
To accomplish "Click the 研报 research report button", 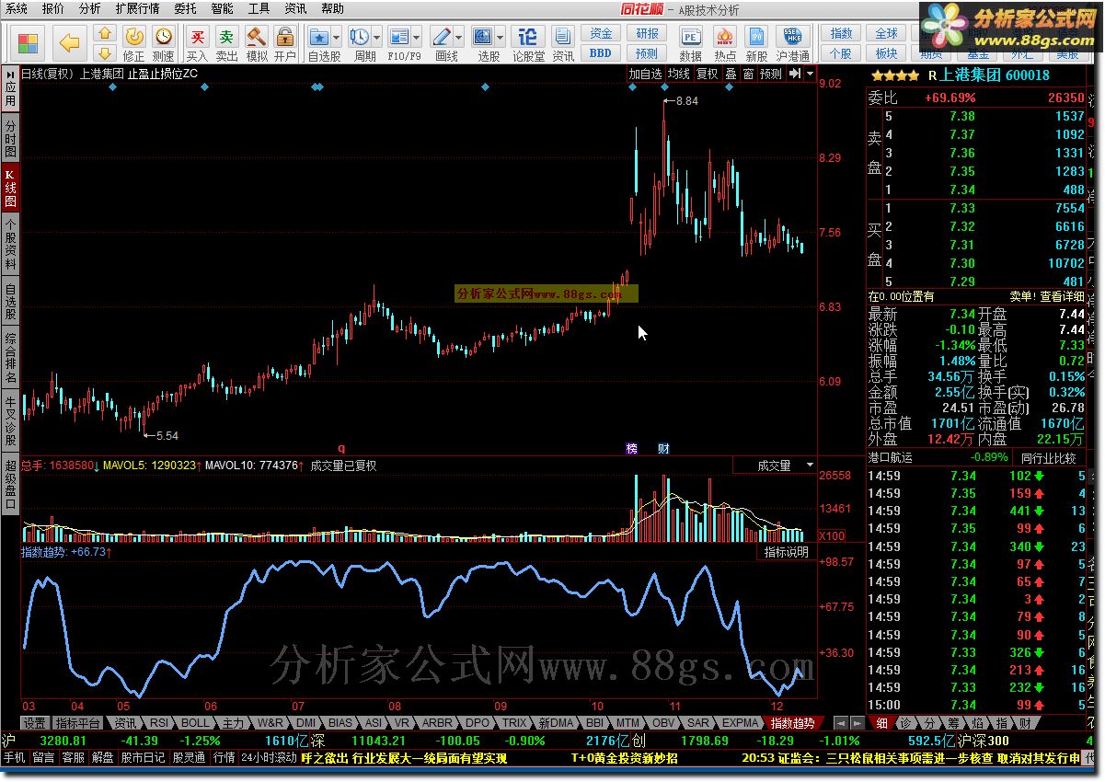I will [x=648, y=34].
